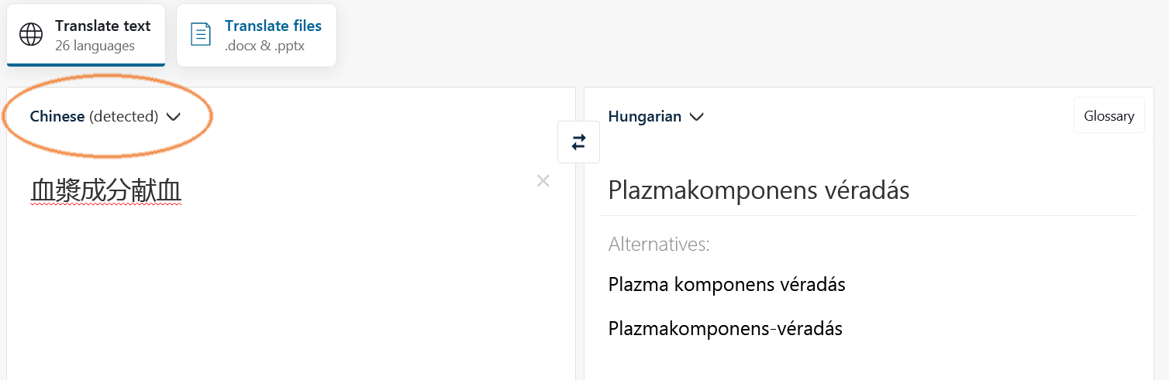The image size is (1169, 380).
Task: Click the main translation 'Plazmakomponens véradás'
Action: click(759, 190)
